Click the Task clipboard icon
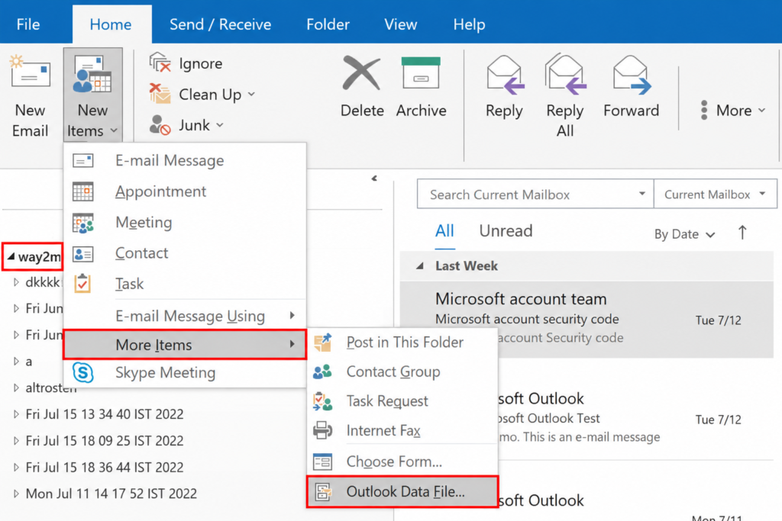This screenshot has width=782, height=521. click(82, 284)
